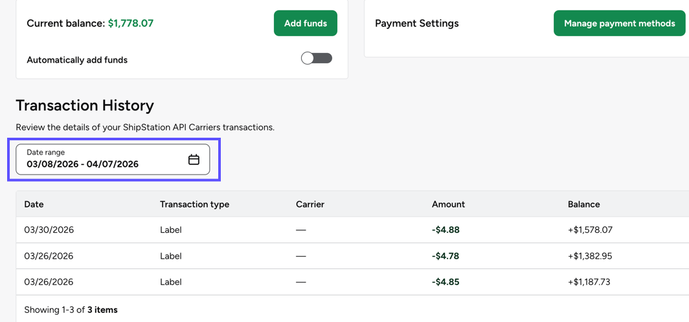Click the Balance column header
The height and width of the screenshot is (322, 689).
tap(583, 204)
